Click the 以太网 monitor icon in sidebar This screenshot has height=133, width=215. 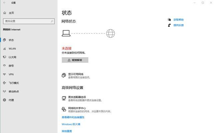click(x=5, y=57)
